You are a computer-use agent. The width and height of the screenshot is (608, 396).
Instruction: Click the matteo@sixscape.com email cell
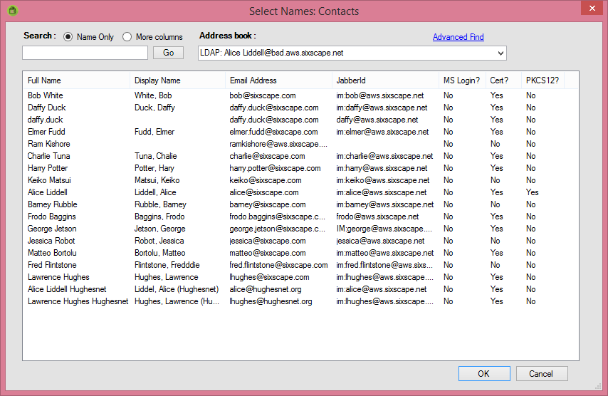pyautogui.click(x=267, y=253)
